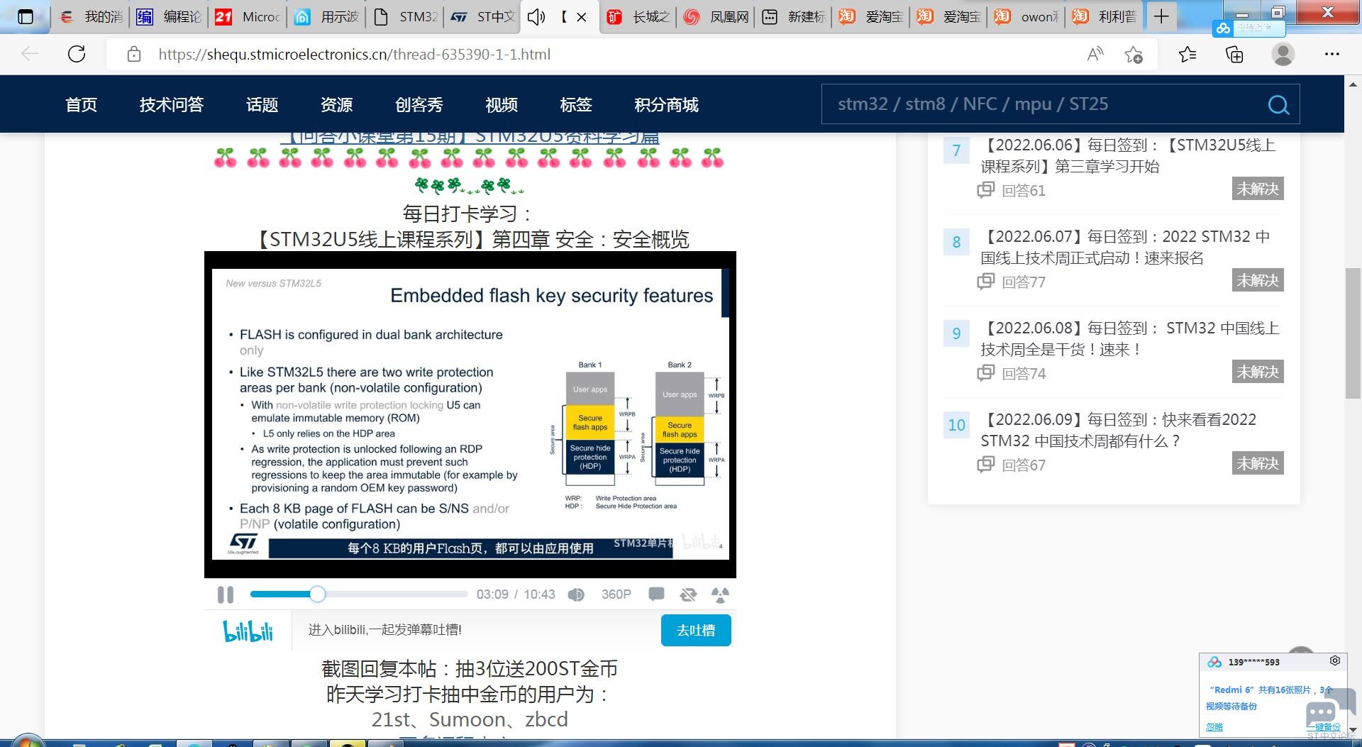
Task: Open the tab actions menu icon
Action: pos(26,17)
